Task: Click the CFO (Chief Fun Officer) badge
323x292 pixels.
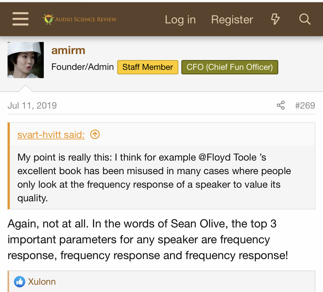Action: click(x=229, y=67)
